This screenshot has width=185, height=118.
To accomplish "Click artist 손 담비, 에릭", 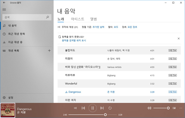I will pyautogui.click(x=114, y=59).
